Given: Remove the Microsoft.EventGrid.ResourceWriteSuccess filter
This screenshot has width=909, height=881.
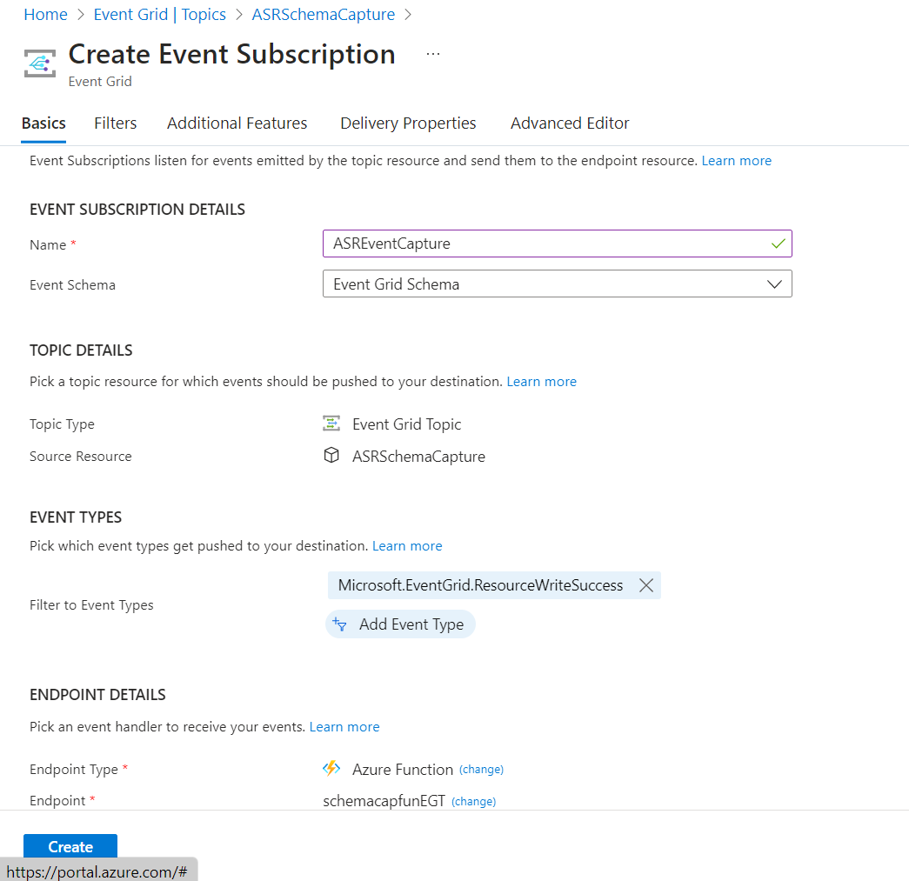Looking at the screenshot, I should 645,584.
